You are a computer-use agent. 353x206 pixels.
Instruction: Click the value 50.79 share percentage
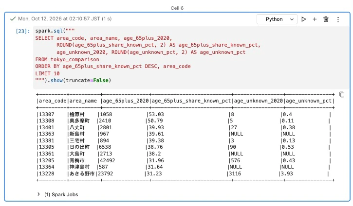[x=155, y=120]
